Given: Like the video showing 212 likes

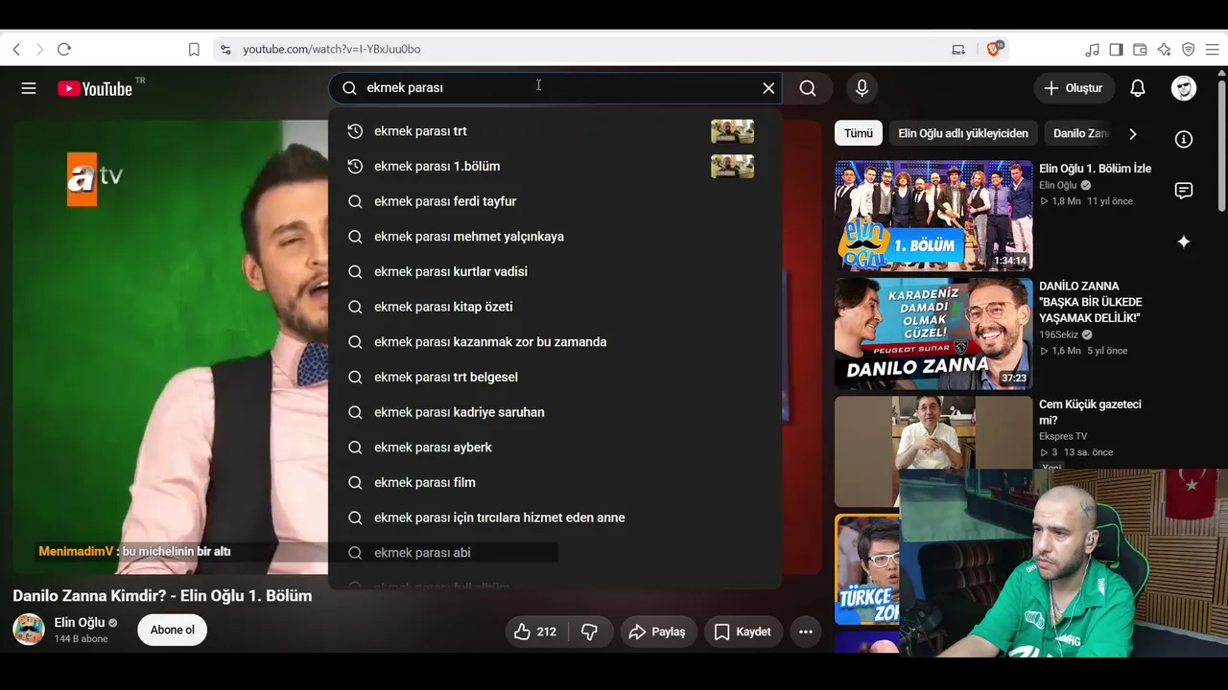Looking at the screenshot, I should click(x=536, y=632).
